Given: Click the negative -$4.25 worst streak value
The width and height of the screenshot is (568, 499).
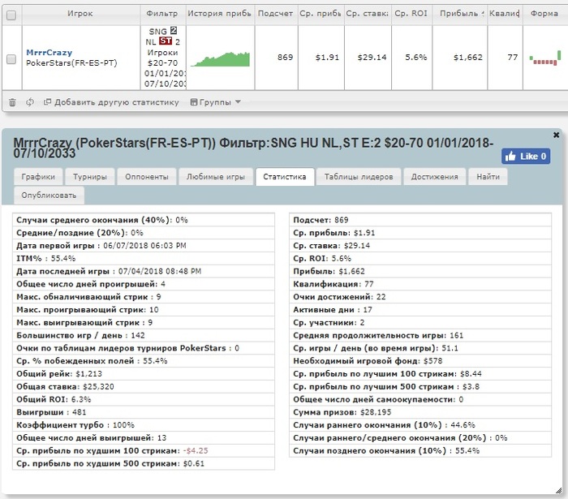Looking at the screenshot, I should tap(196, 451).
